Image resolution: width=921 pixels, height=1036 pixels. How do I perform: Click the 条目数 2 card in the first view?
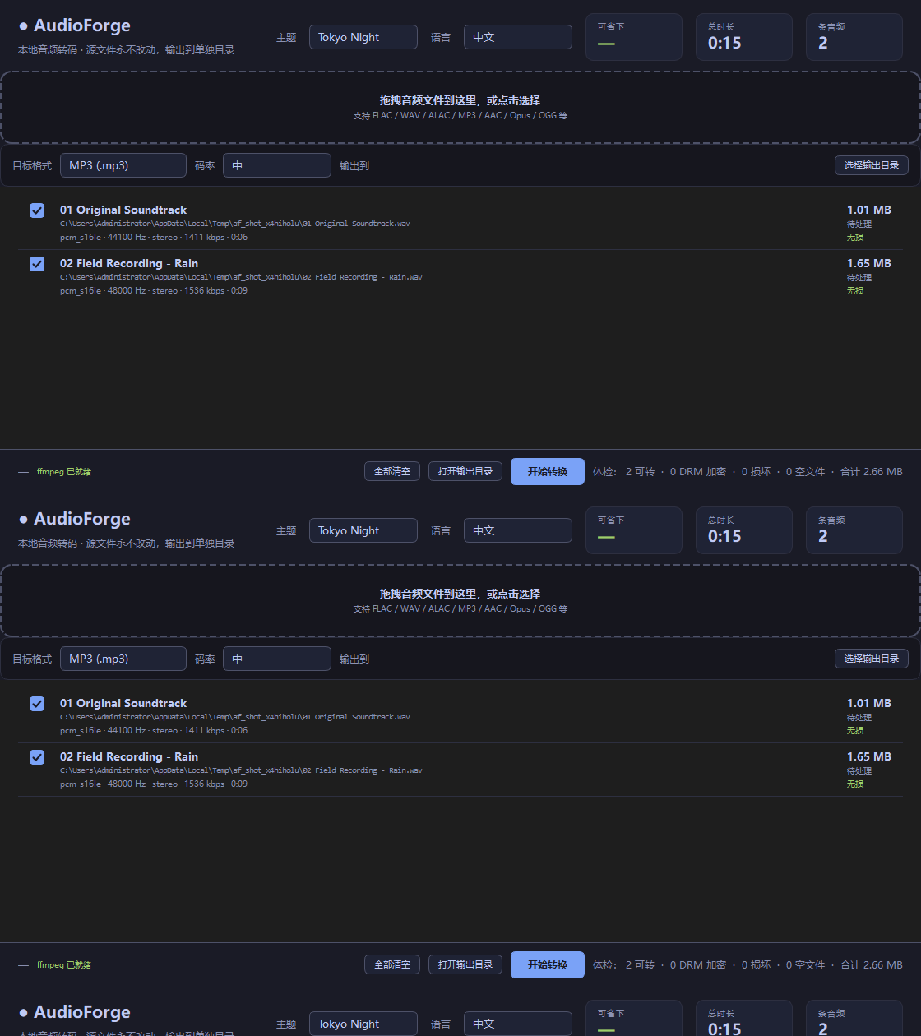pos(854,37)
